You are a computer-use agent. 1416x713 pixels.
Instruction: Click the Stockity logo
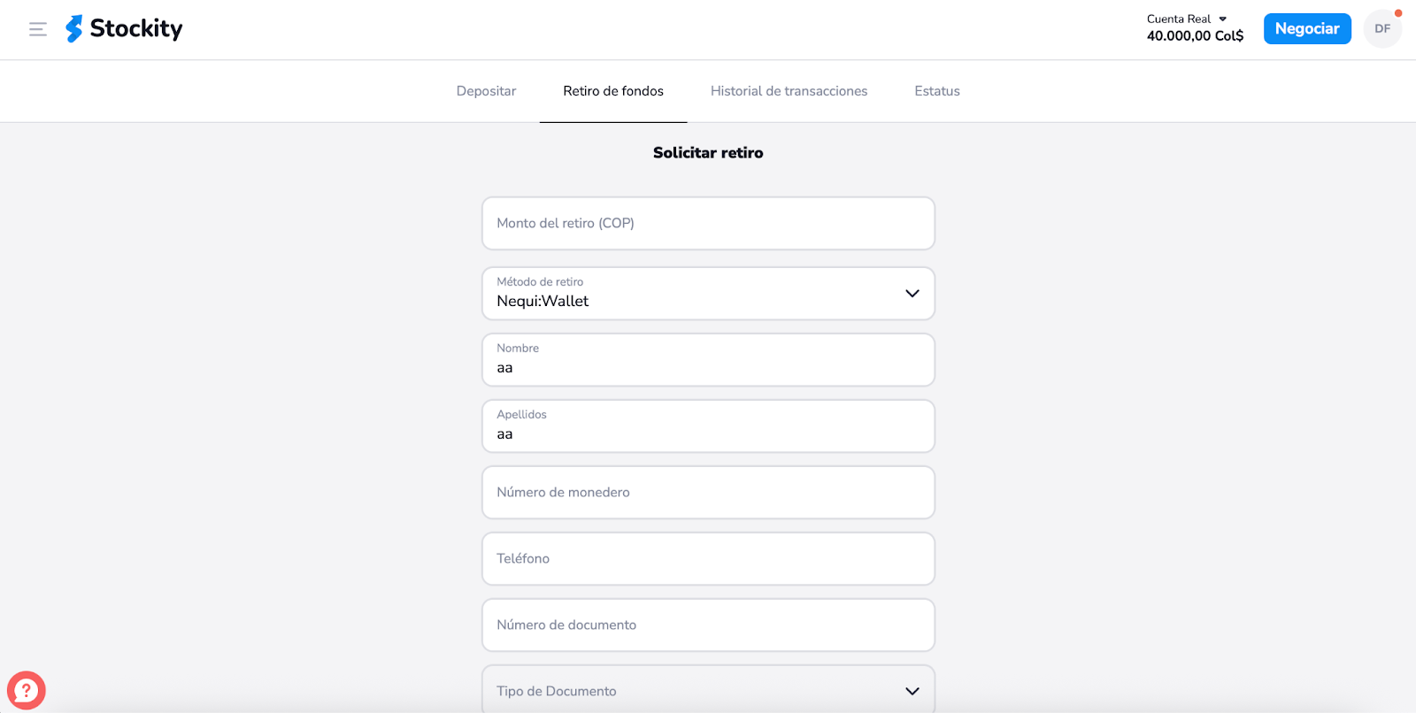point(124,29)
